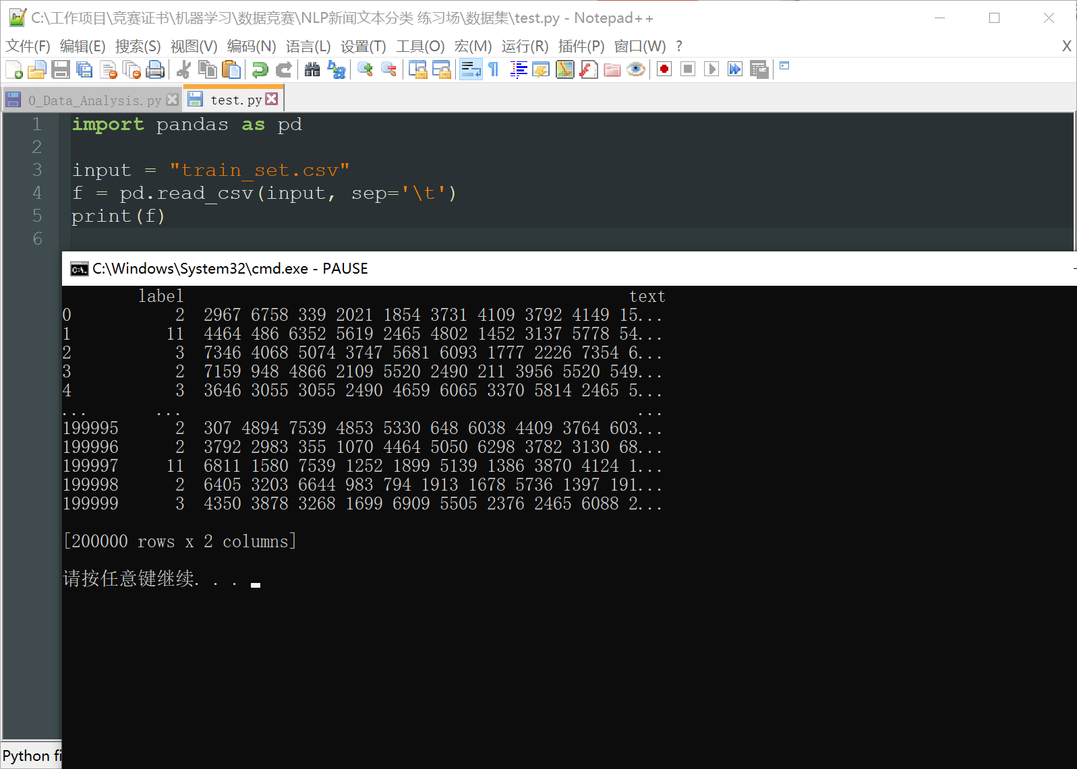Open the 搜索(S) menu

(138, 46)
